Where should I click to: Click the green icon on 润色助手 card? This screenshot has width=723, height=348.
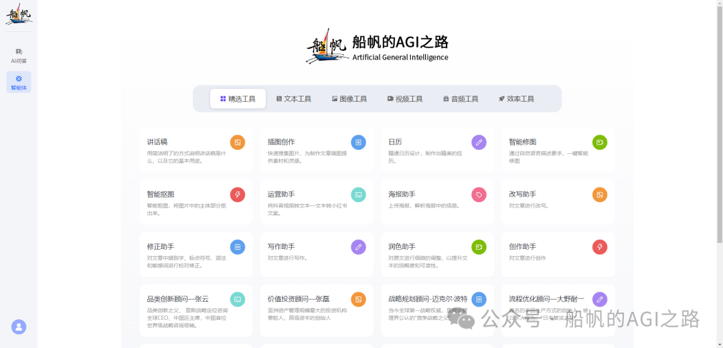click(x=479, y=247)
